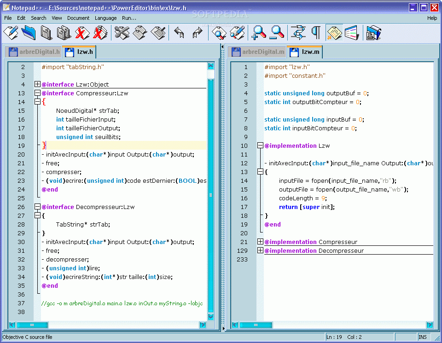The height and width of the screenshot is (343, 442).
Task: Switch to the arbreDigital.h tab
Action: pos(34,52)
